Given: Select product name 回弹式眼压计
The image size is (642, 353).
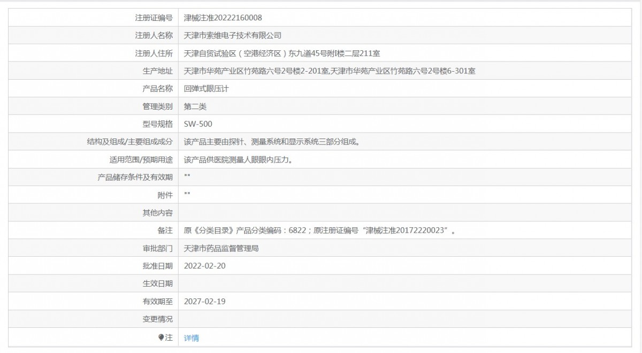Looking at the screenshot, I should pos(206,88).
